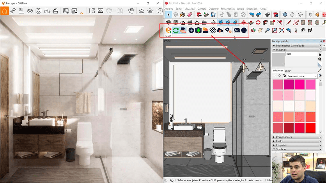This screenshot has width=326, height=183.
Task: Toggle Enscape Synchronize Views icon
Action: coord(183,30)
